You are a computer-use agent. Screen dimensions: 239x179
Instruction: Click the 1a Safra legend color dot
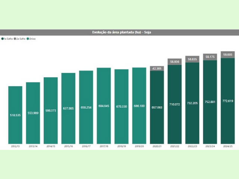(2, 38)
